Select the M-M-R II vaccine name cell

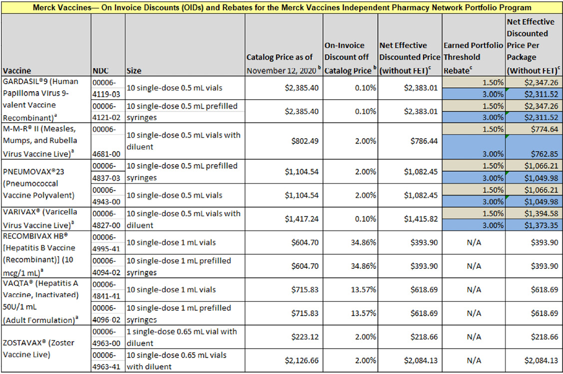coord(46,141)
